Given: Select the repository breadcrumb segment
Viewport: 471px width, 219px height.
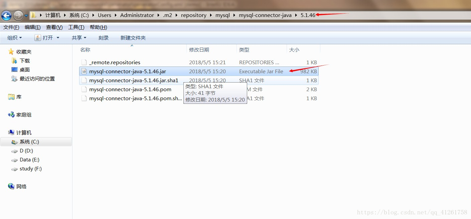Looking at the screenshot, I should coord(194,15).
